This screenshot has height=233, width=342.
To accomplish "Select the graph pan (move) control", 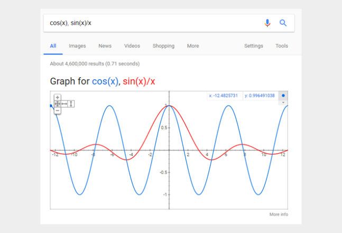I will [58, 104].
